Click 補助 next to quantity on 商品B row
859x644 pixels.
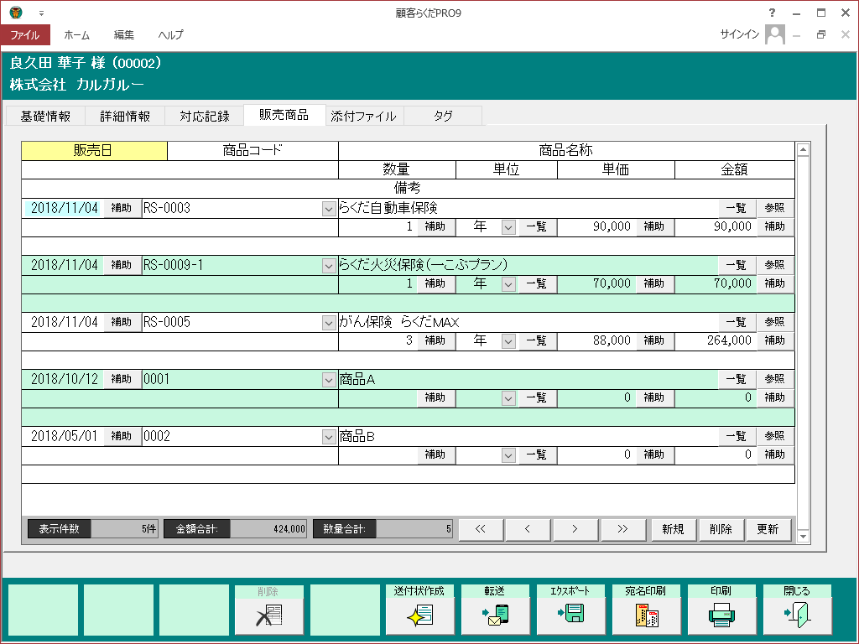point(435,454)
